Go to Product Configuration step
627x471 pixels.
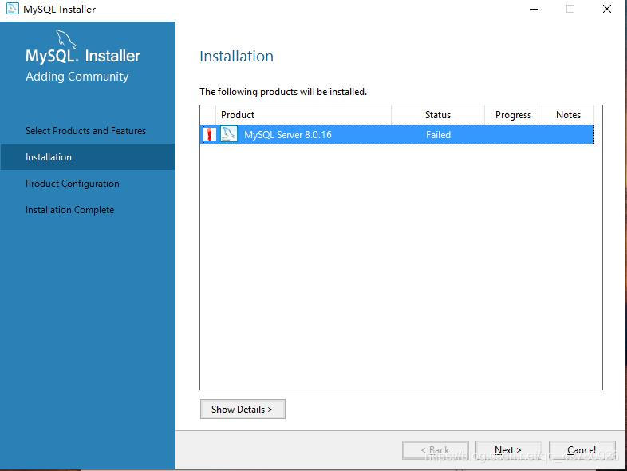click(x=73, y=184)
